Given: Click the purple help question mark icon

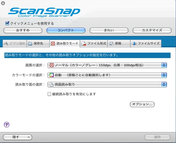Looking at the screenshot, I should click(x=7, y=125).
